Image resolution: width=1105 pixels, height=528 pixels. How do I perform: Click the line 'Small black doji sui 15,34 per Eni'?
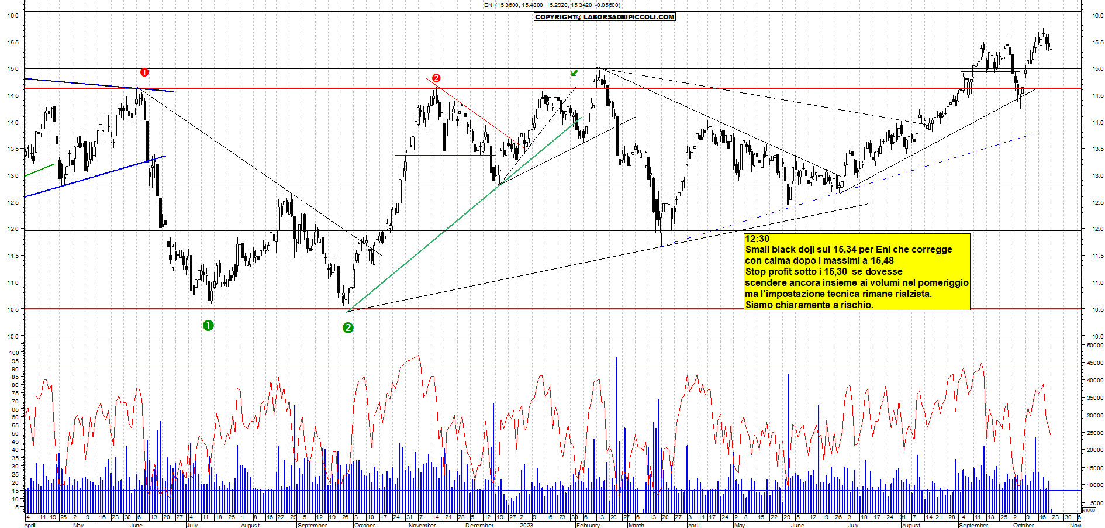[x=849, y=250]
